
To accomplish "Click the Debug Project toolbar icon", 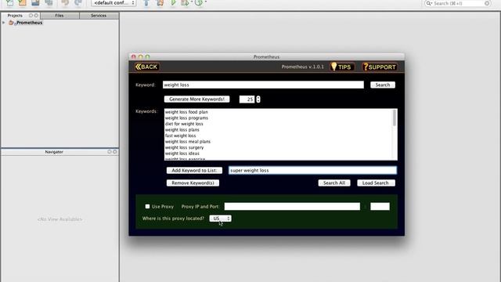I will coord(185,3).
